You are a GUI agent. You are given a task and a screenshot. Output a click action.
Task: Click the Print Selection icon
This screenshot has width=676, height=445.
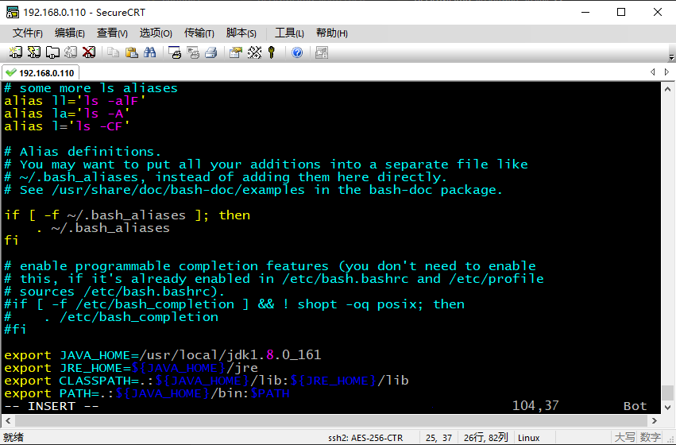coord(193,52)
